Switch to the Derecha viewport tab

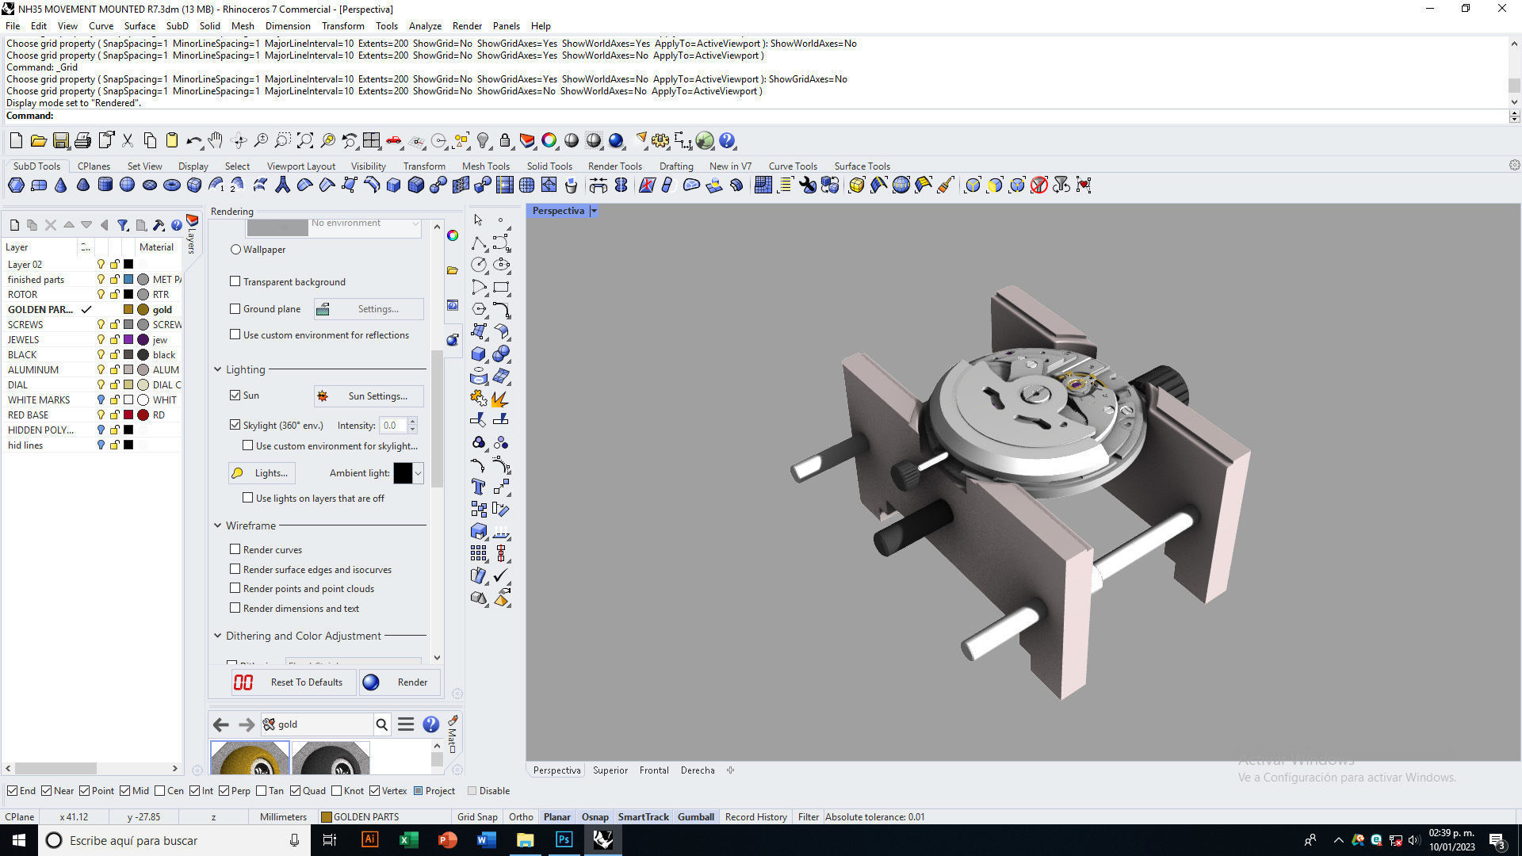pos(698,770)
